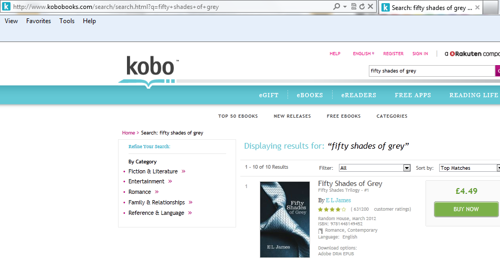Click the Kobo favicon in the address bar
Image resolution: width=500 pixels, height=259 pixels.
(x=6, y=7)
